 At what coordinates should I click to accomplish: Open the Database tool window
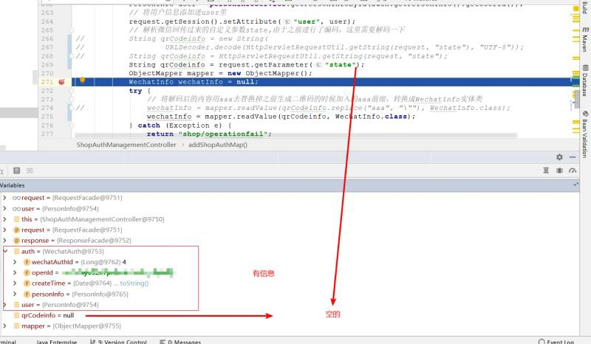pos(584,80)
